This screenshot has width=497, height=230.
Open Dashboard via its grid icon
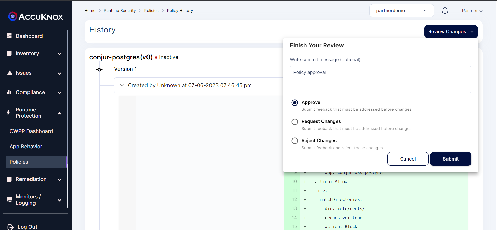(x=9, y=36)
